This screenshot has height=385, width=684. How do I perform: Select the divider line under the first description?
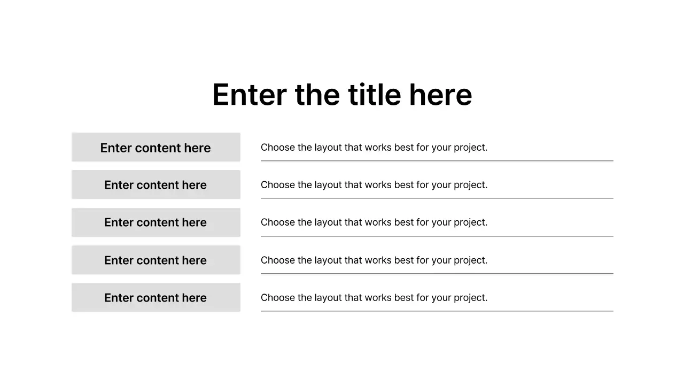(437, 161)
